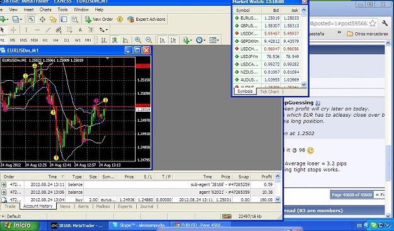Open the Periods clock dropdown
Image resolution: width=394 pixels, height=231 pixels.
click(x=200, y=40)
